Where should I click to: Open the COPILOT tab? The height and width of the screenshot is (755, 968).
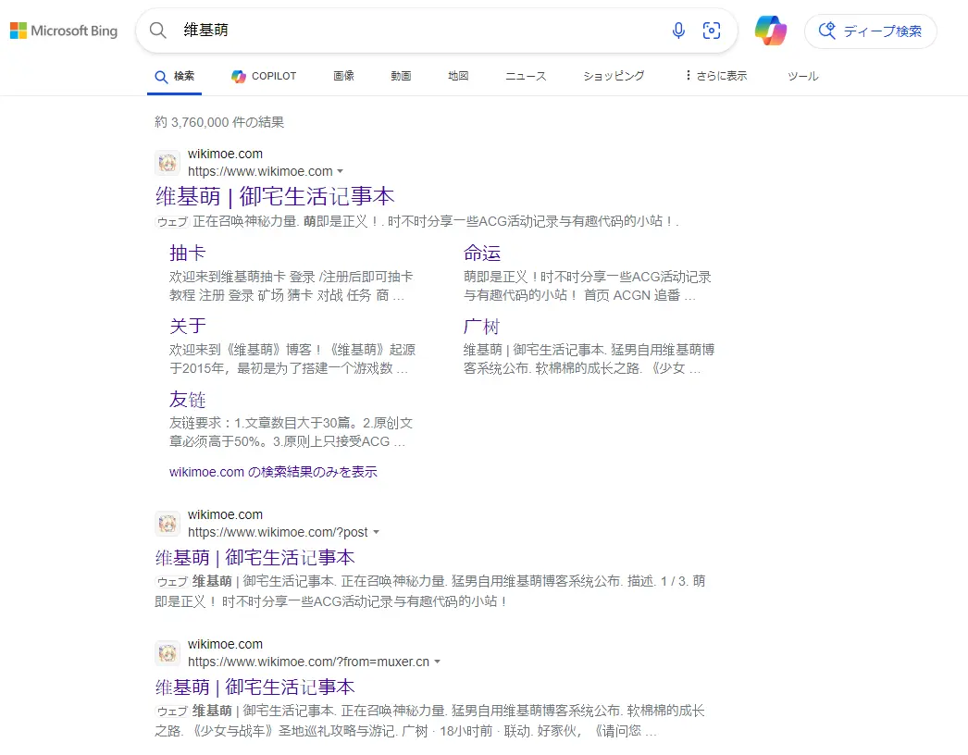pos(264,76)
